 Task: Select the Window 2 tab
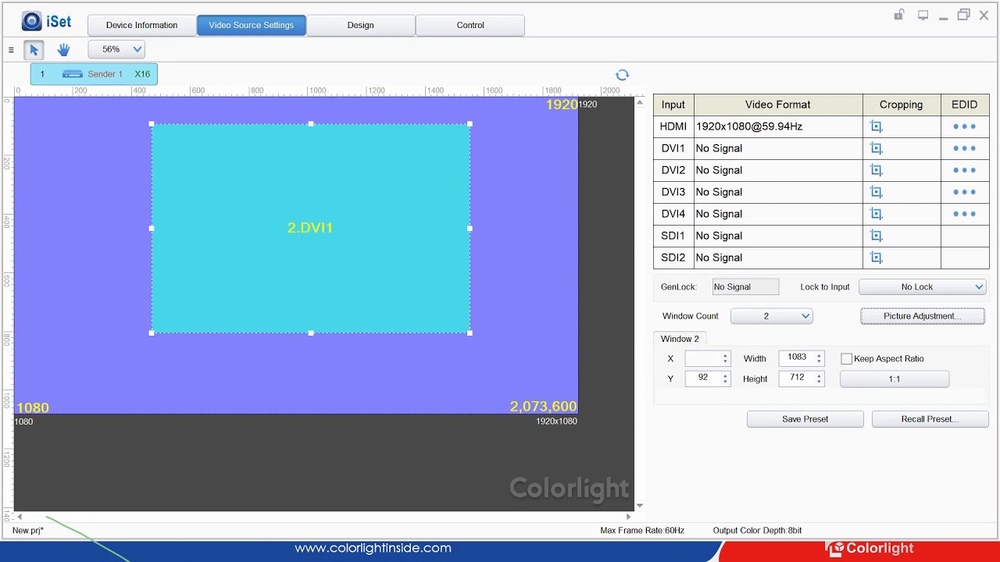click(x=680, y=339)
